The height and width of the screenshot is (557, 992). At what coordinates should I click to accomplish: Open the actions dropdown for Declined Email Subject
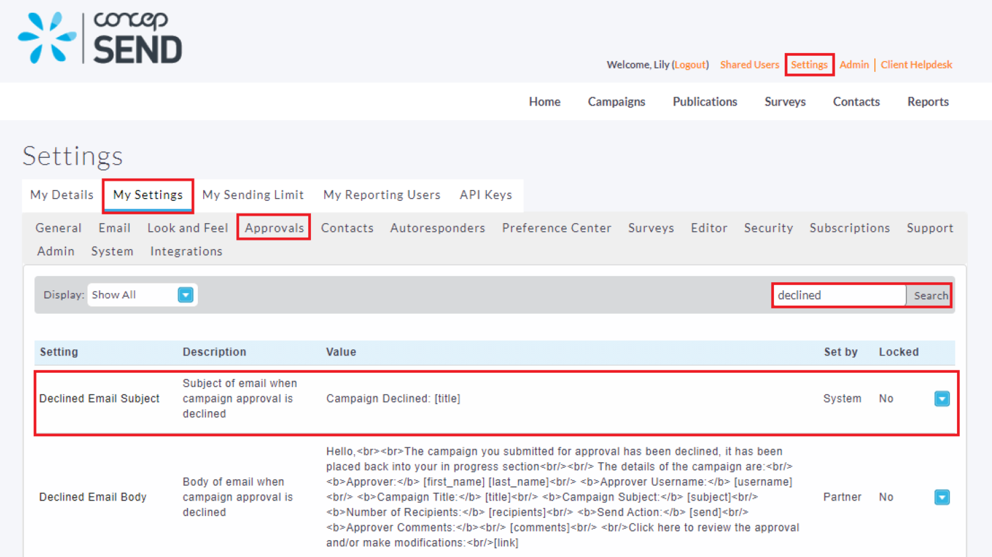942,398
